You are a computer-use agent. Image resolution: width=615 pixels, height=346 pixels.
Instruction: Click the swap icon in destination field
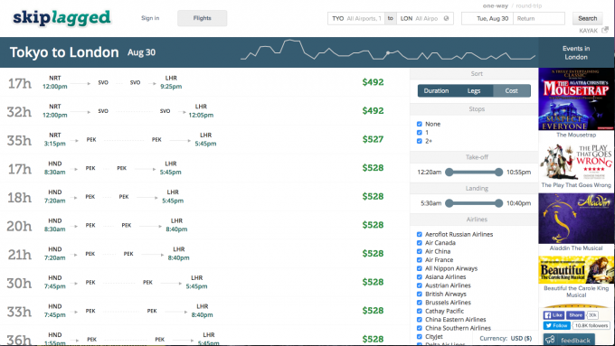[446, 18]
